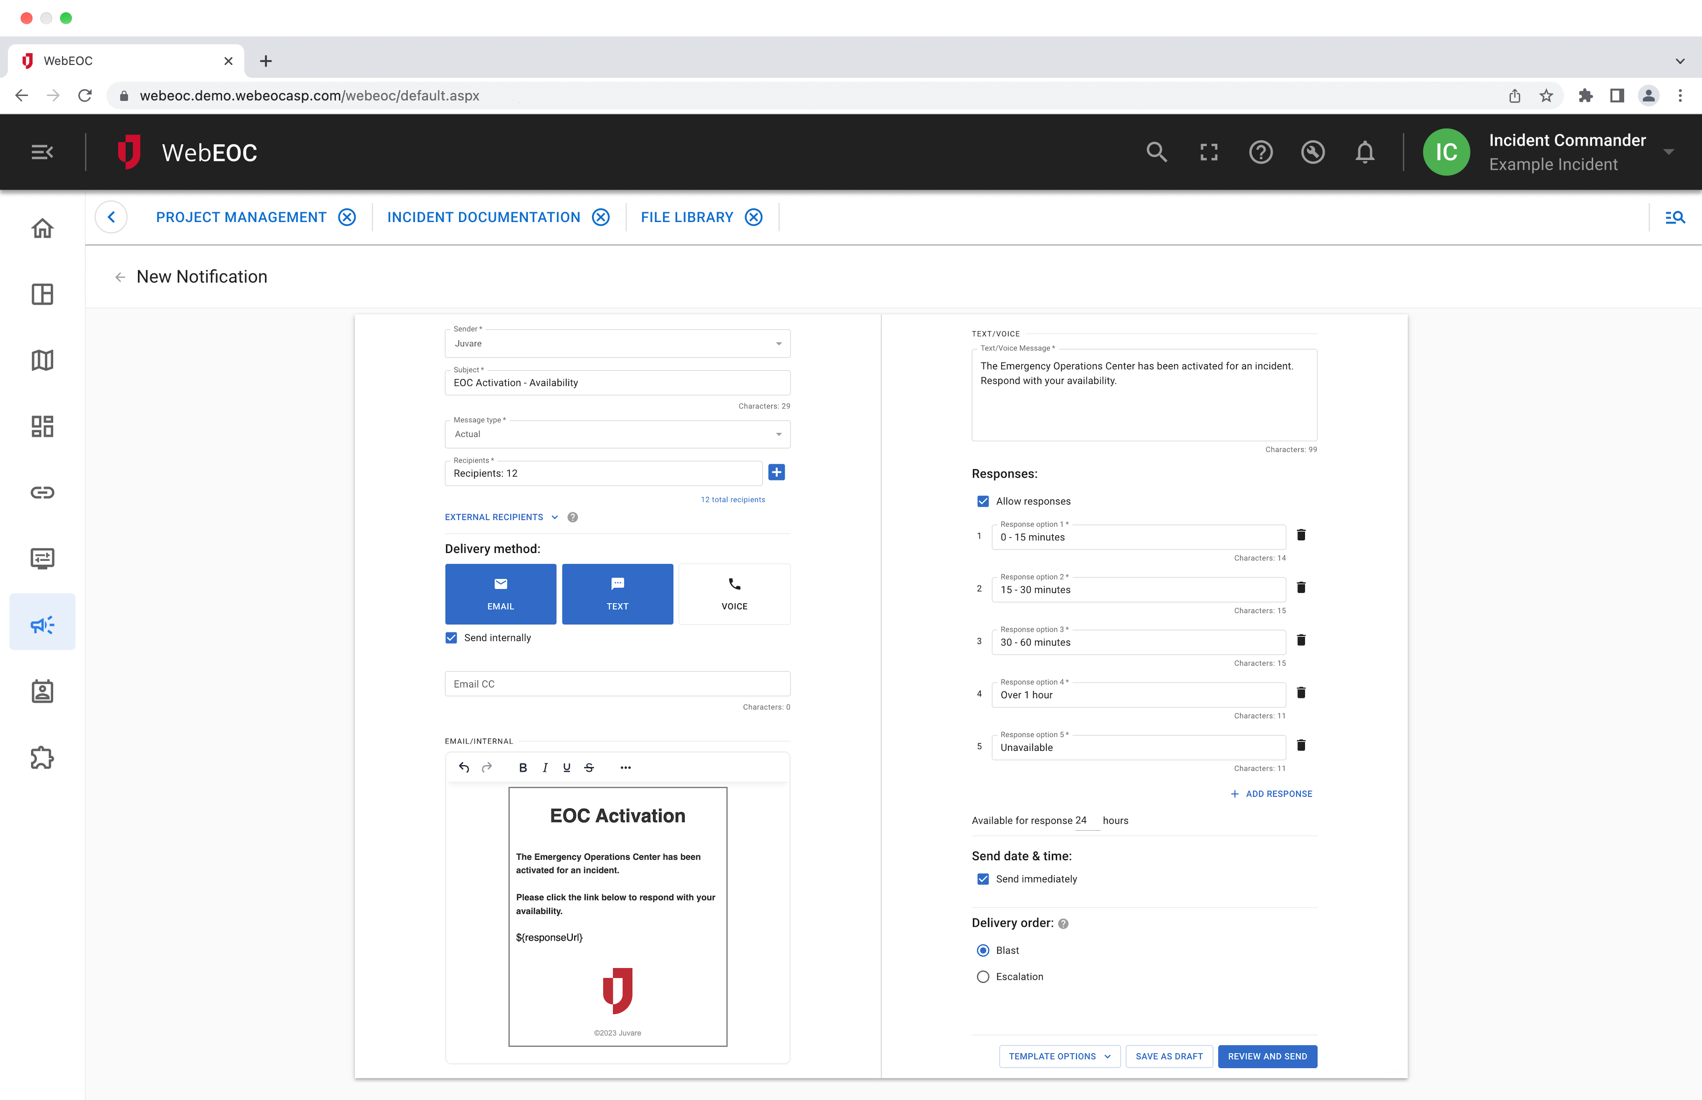Show Delivery order help tooltip
This screenshot has height=1100, width=1702.
[x=1063, y=924]
